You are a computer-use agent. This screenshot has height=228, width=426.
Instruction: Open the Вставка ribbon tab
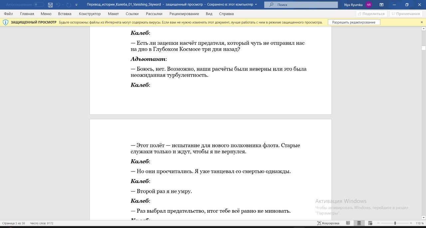[65, 14]
